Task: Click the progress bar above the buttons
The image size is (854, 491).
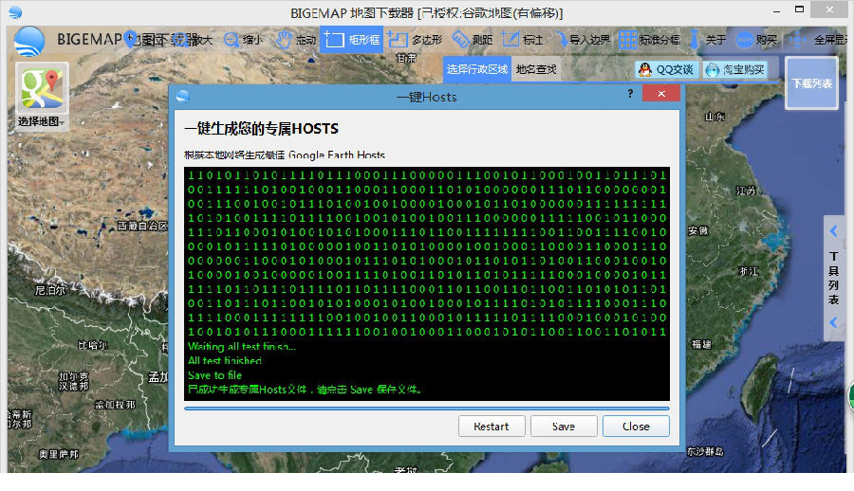Action: [427, 409]
